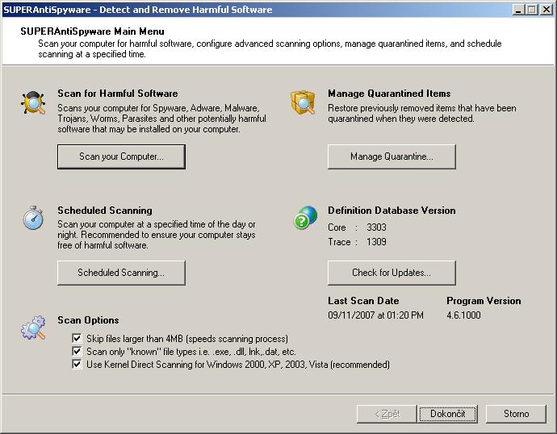
Task: Open Manage Quarantine dialog
Action: pyautogui.click(x=392, y=156)
